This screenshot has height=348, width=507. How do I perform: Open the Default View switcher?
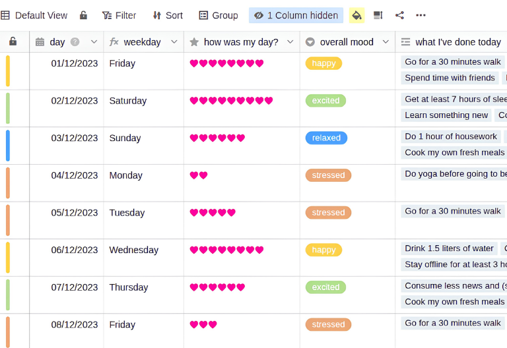click(34, 15)
